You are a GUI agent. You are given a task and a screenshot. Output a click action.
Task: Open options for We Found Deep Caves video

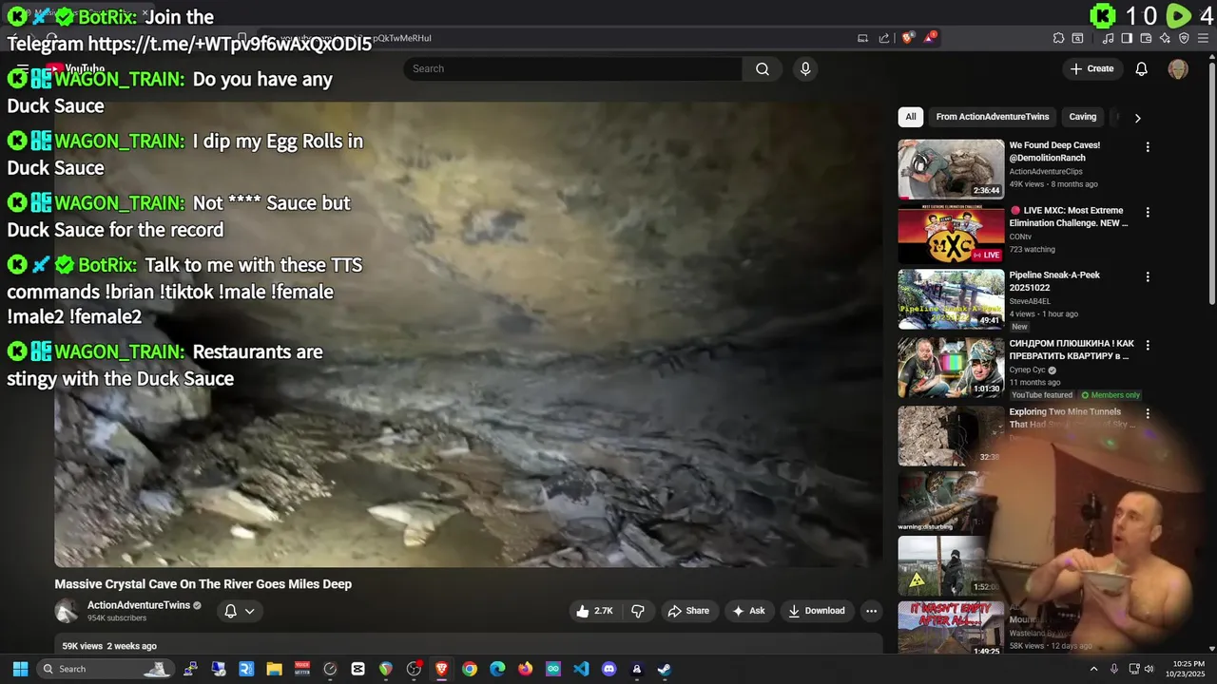pyautogui.click(x=1148, y=147)
